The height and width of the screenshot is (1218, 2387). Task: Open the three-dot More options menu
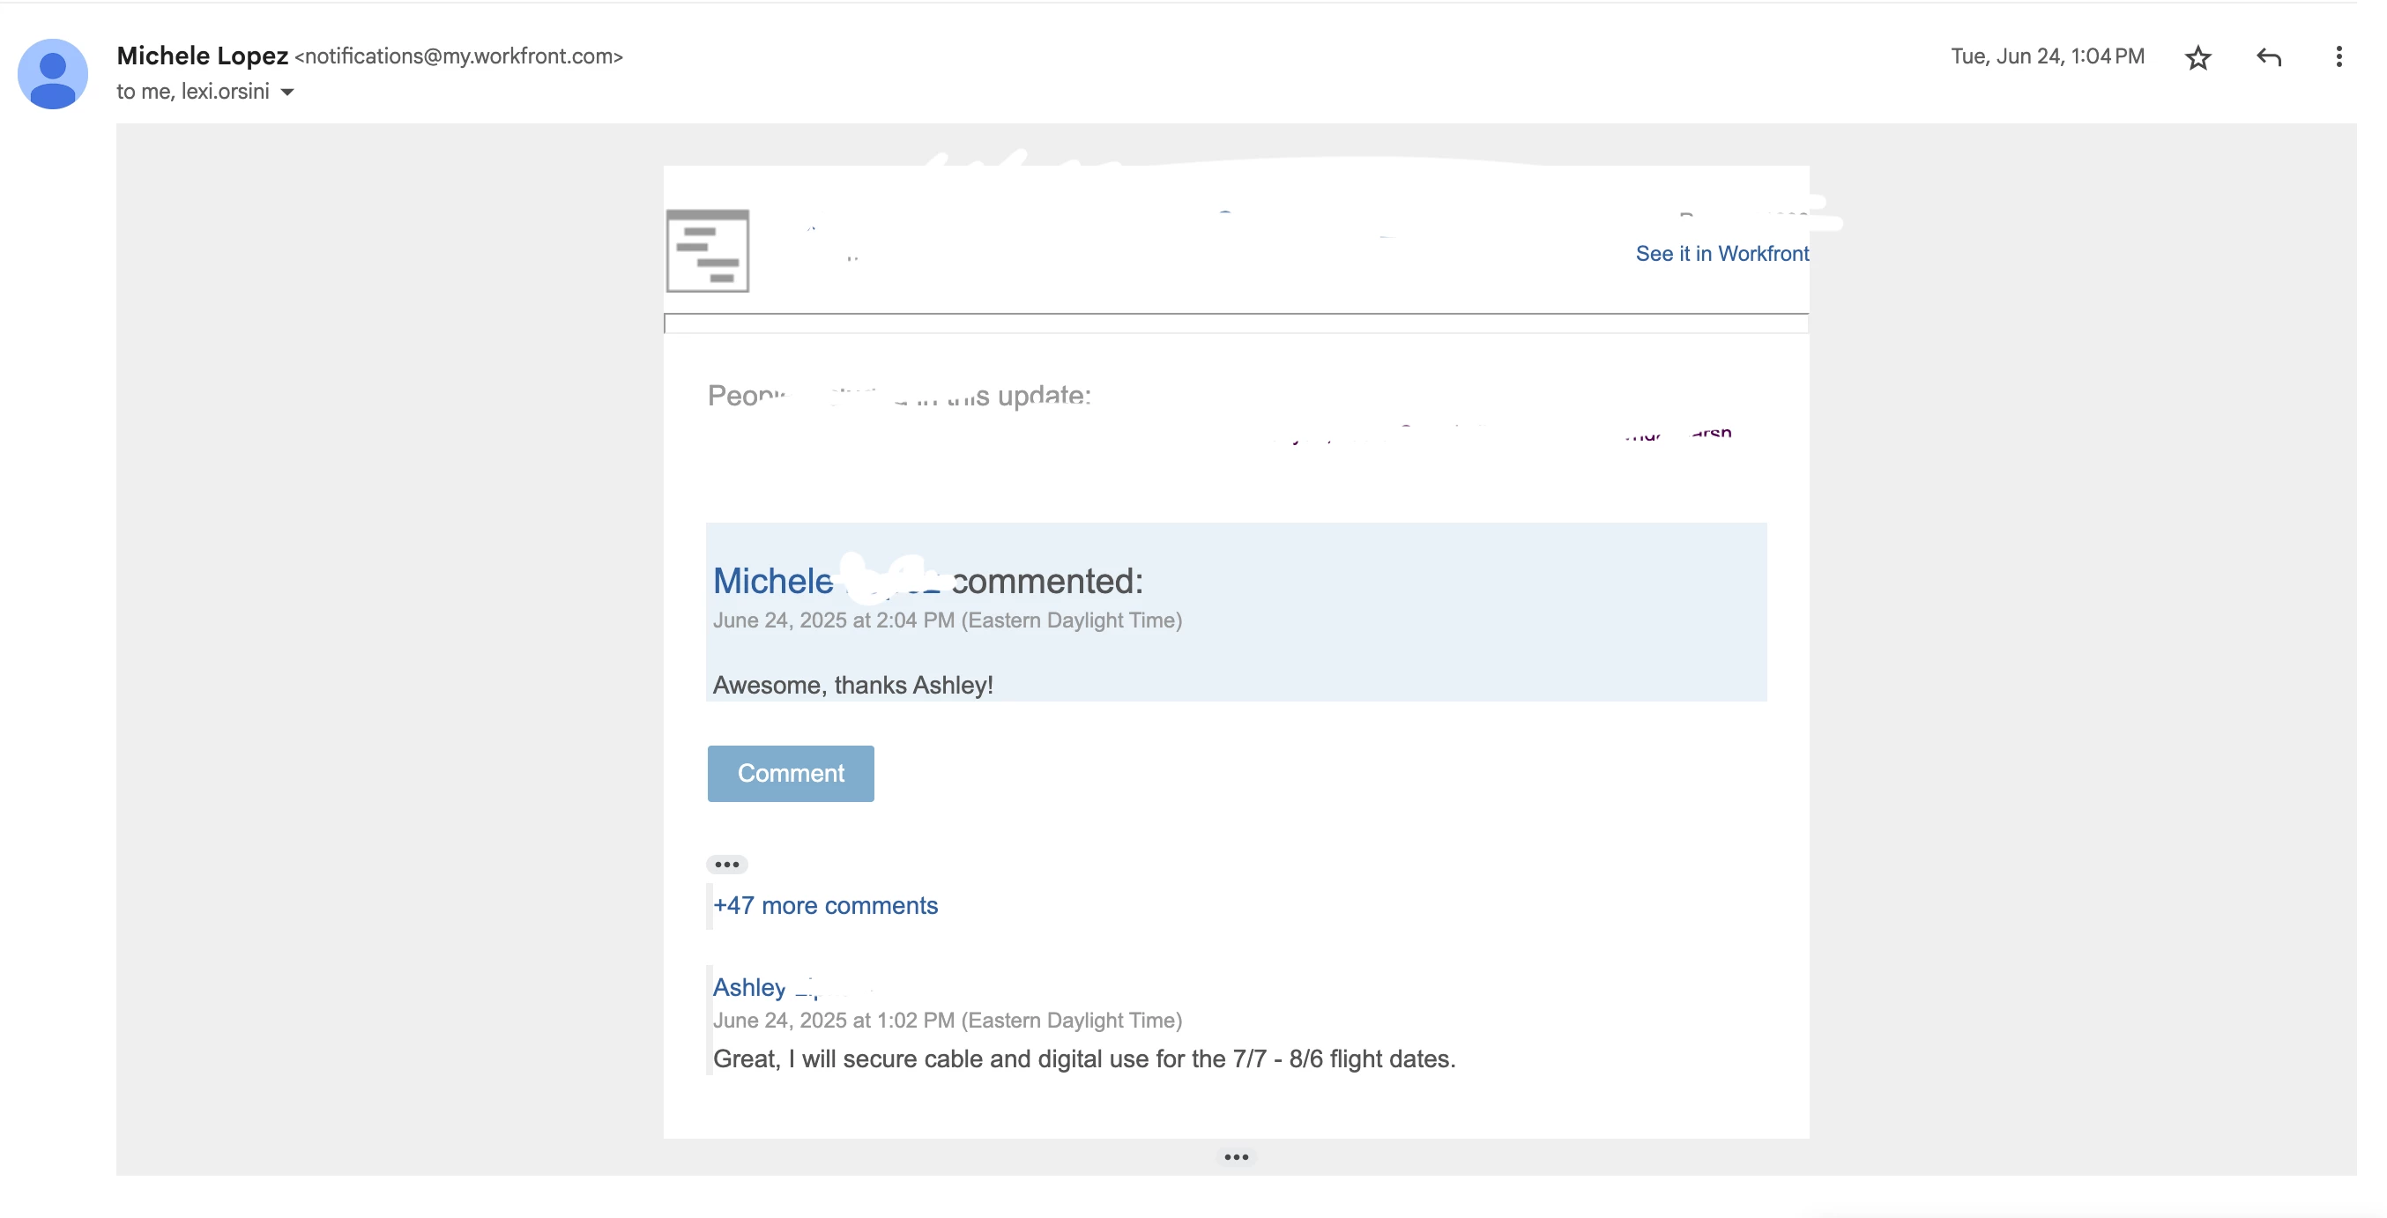[x=2338, y=57]
